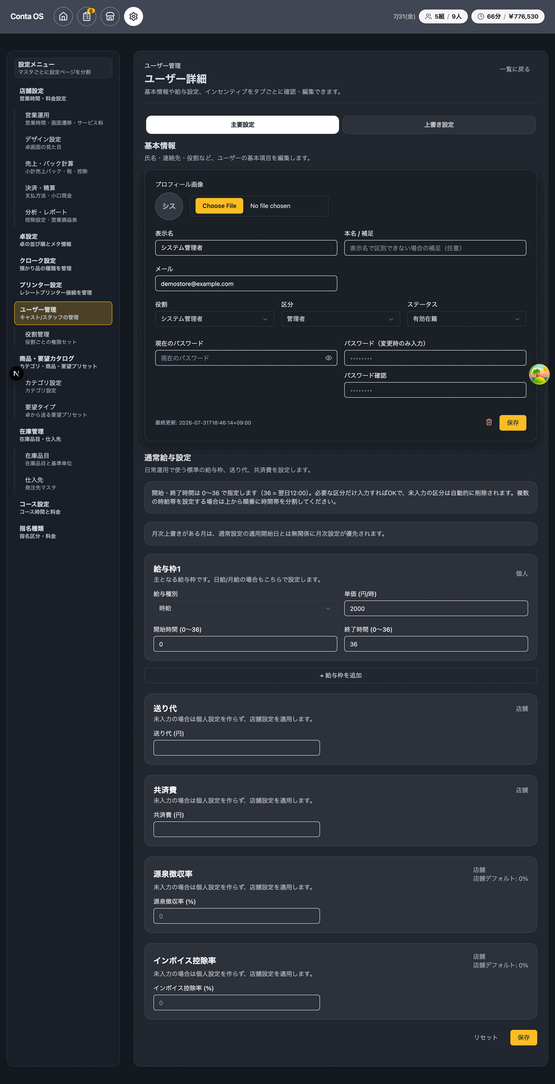Click the 開始時間 (0〜36) field
555x1084 pixels.
coord(245,644)
